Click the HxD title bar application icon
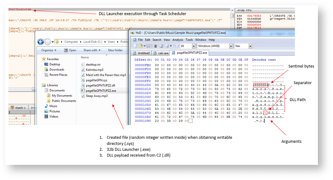The height and width of the screenshot is (180, 333). pyautogui.click(x=133, y=33)
